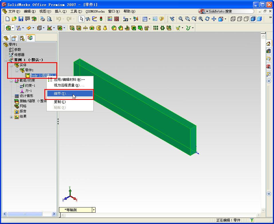
Task: Open the 插入(I) menu
Action: pyautogui.click(x=61, y=11)
